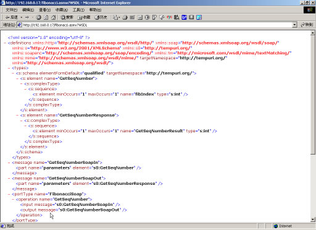Click the GetSeqNumberResult element line
Screen dimensions: 316x230
click(x=125, y=131)
